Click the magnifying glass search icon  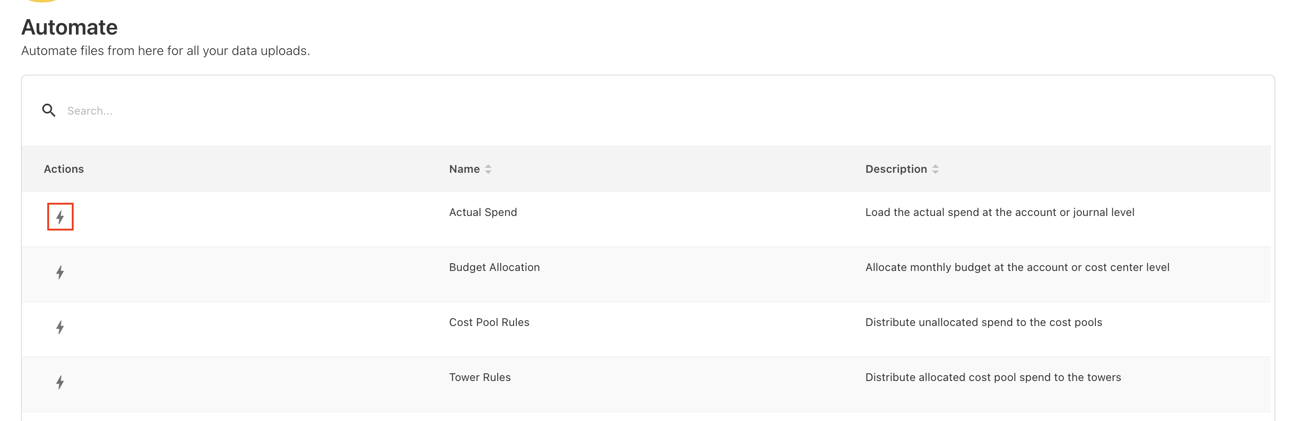49,110
